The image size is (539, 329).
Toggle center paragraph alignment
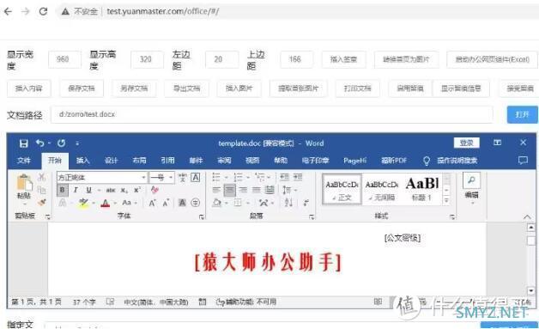(x=230, y=190)
